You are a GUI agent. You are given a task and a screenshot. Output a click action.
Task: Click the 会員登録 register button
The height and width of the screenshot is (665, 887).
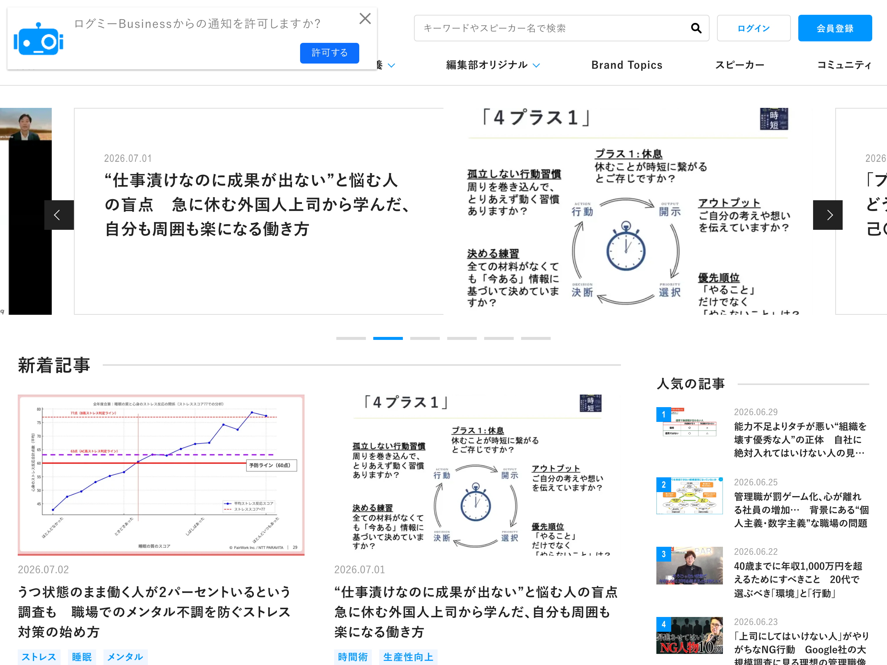pyautogui.click(x=835, y=28)
